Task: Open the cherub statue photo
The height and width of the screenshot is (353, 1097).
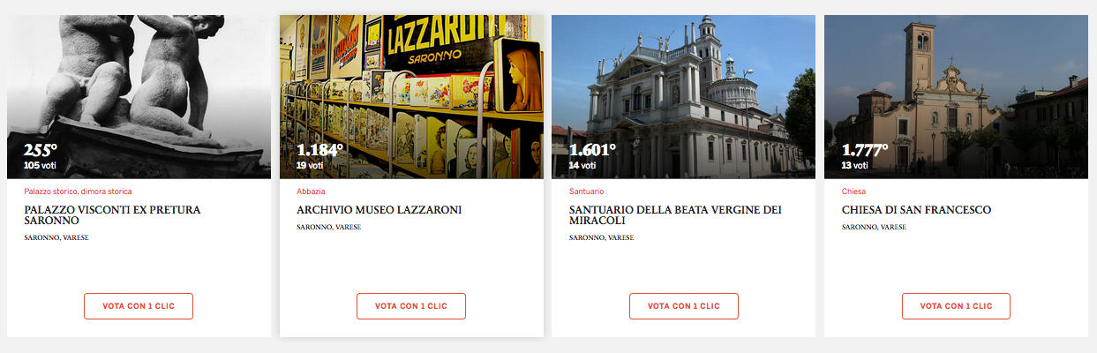Action: (139, 96)
